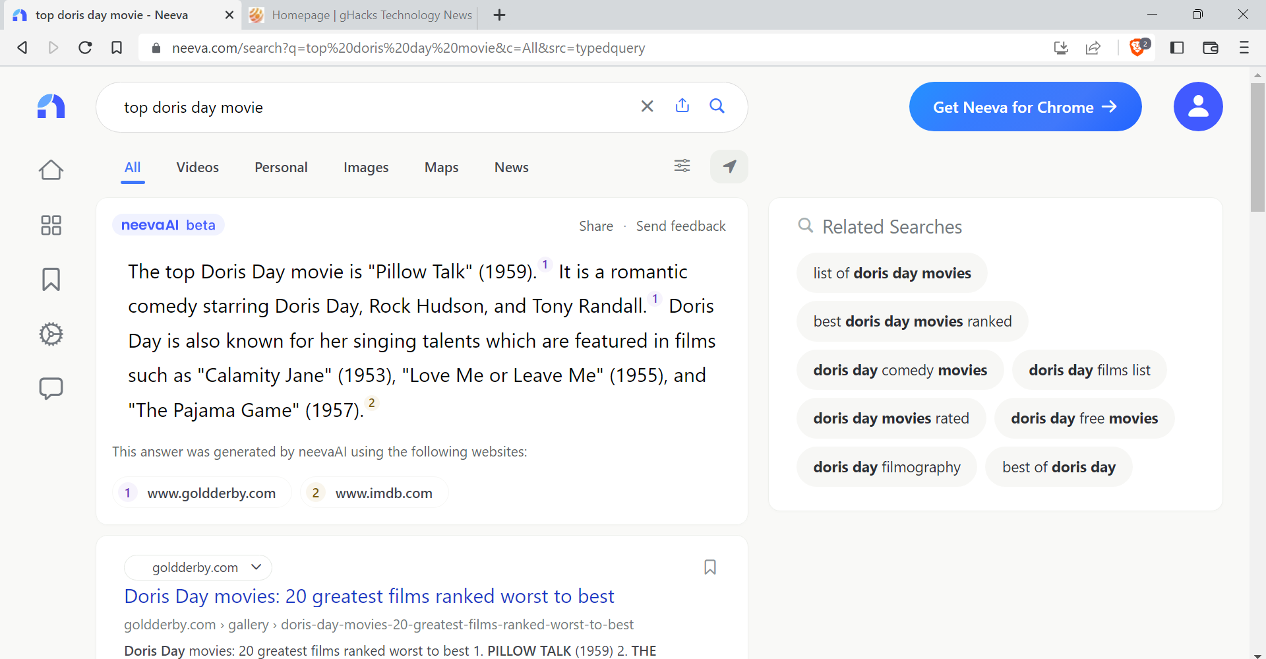The height and width of the screenshot is (659, 1266).
Task: Click the browser back arrow
Action: coord(22,47)
